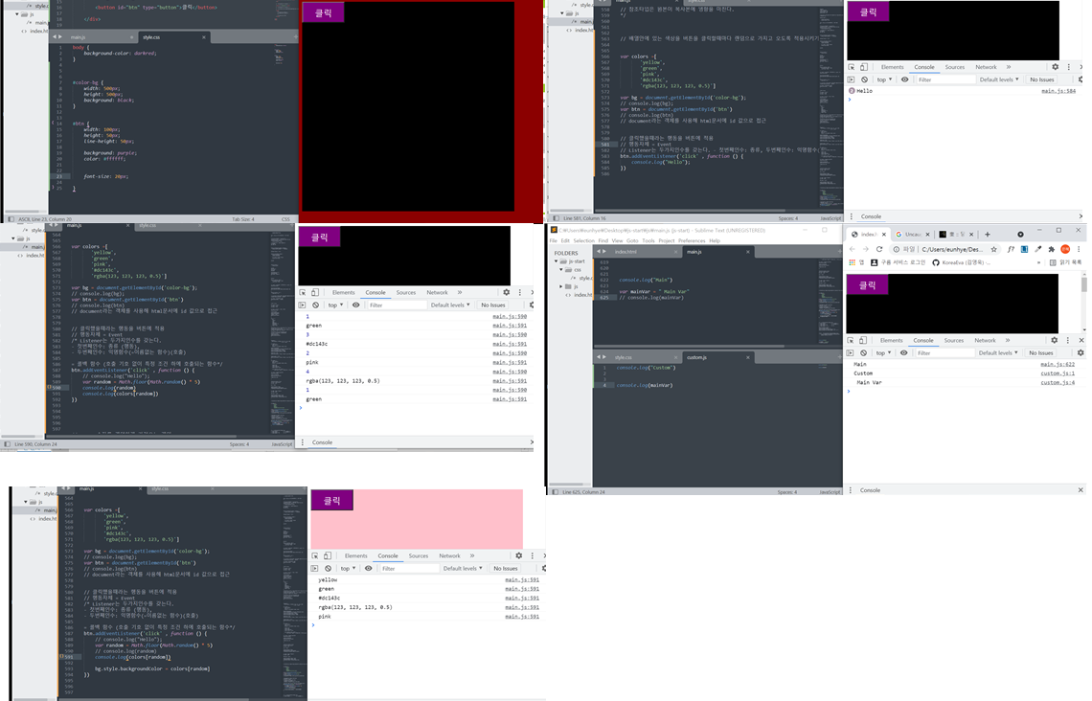Toggle live expression eye in Hello console
This screenshot has width=1092, height=701.
904,79
